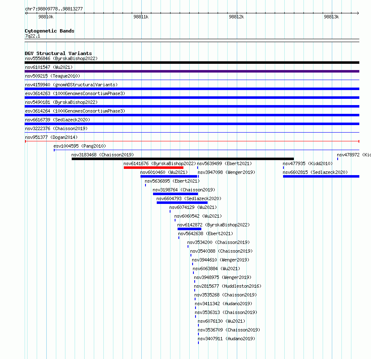Click the chr7:98809778..98813277 coordinate text
371x359 pixels.
click(x=54, y=9)
